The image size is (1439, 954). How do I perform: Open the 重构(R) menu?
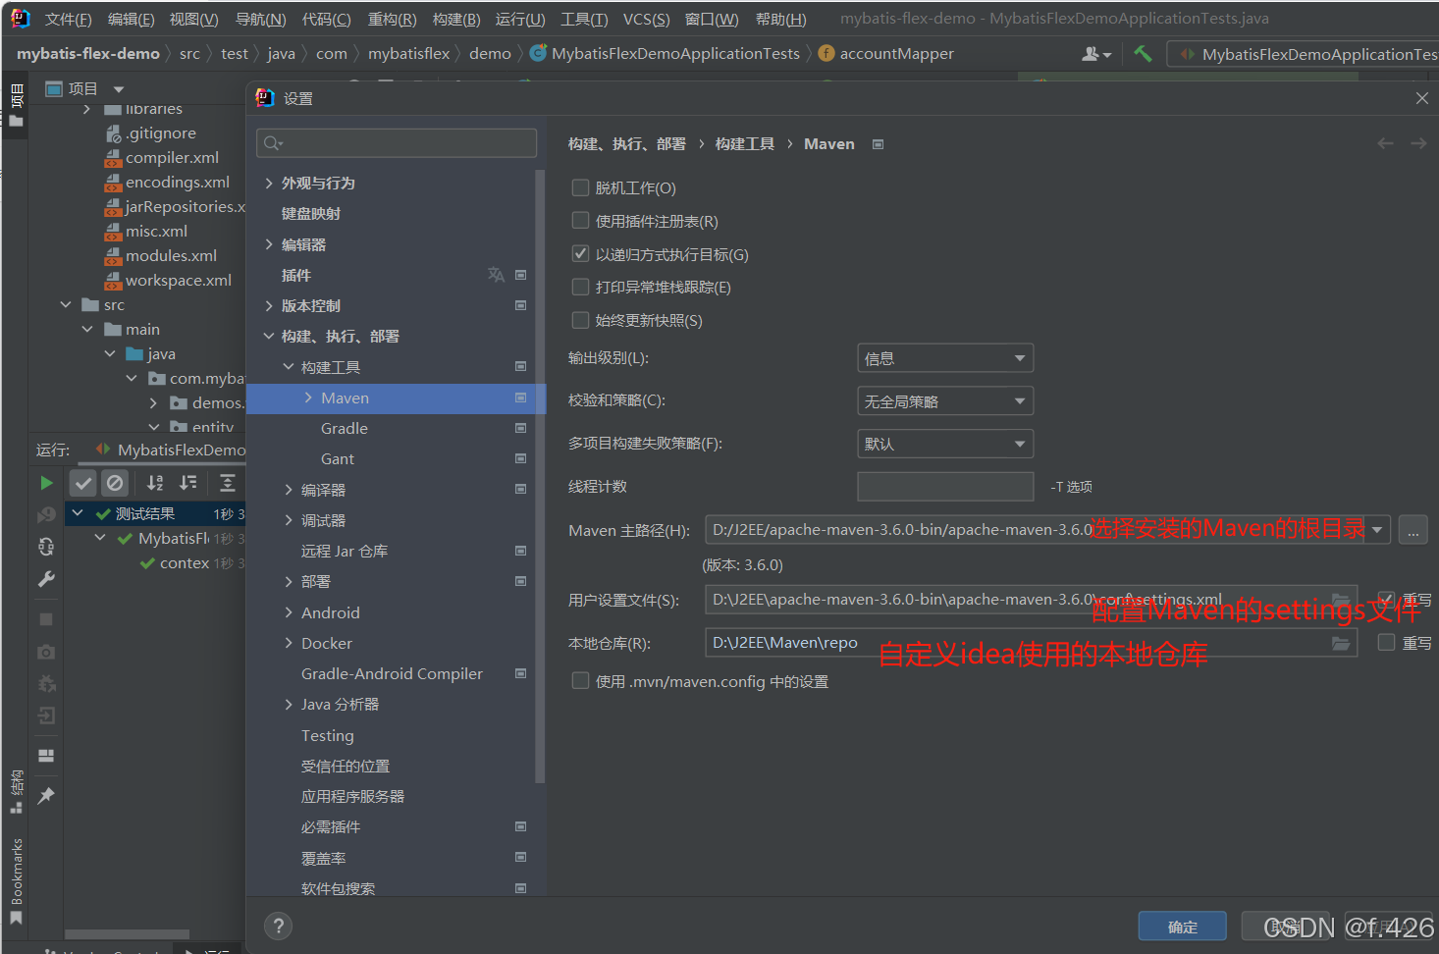[392, 19]
